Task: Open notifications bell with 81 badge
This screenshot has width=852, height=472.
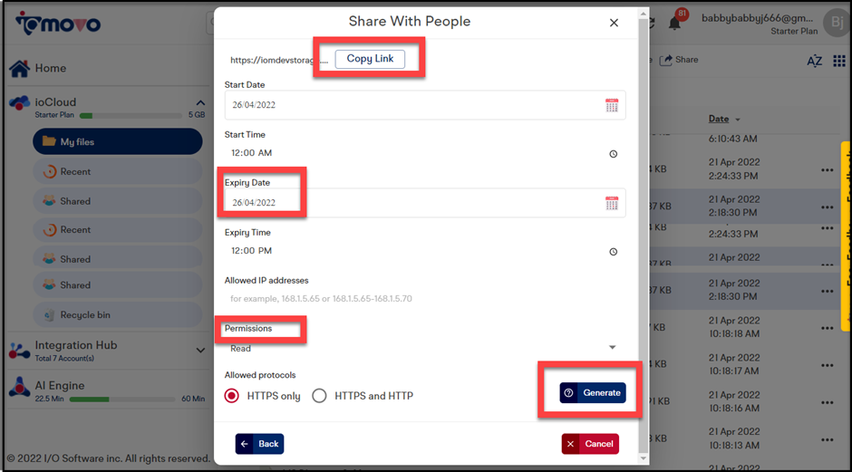Action: pyautogui.click(x=675, y=22)
